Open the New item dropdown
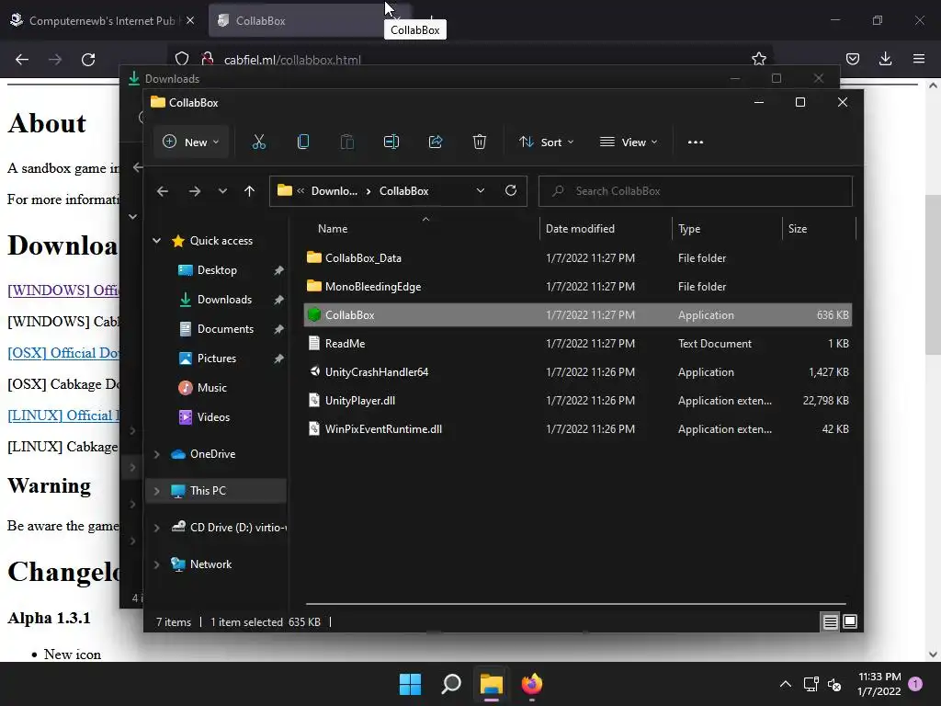This screenshot has width=941, height=706. [x=191, y=142]
